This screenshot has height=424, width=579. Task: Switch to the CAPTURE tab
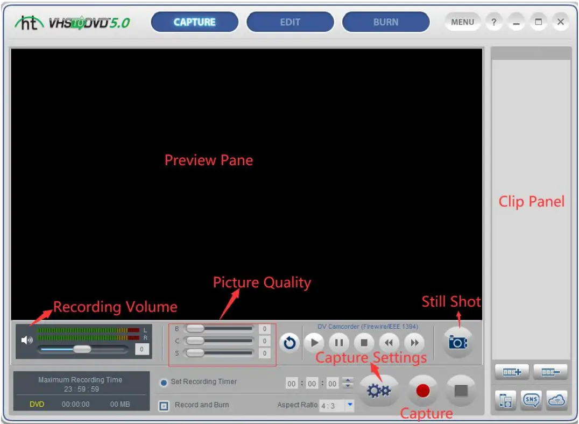[x=195, y=22]
